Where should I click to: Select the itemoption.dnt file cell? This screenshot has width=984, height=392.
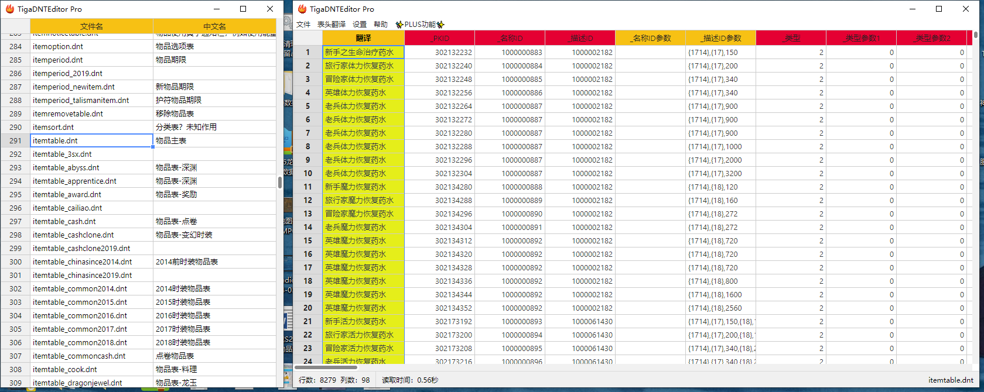pyautogui.click(x=91, y=46)
